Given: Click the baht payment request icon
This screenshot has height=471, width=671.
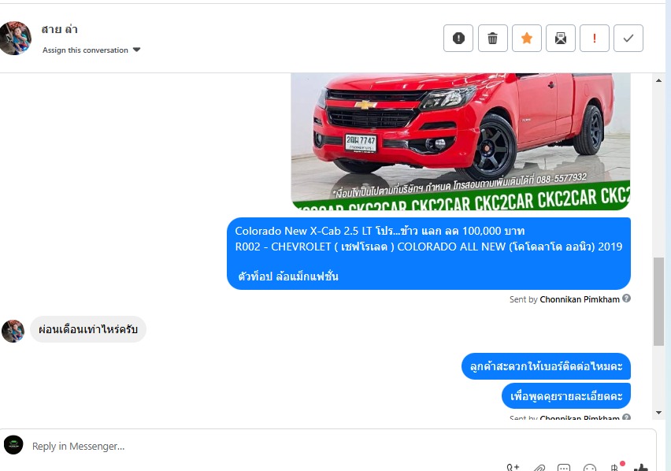Looking at the screenshot, I should tap(615, 468).
